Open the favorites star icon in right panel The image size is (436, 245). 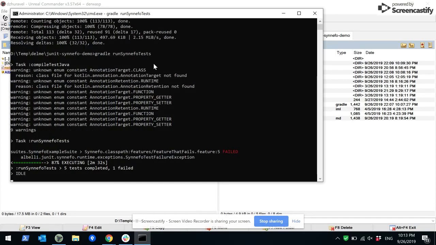coord(422,45)
